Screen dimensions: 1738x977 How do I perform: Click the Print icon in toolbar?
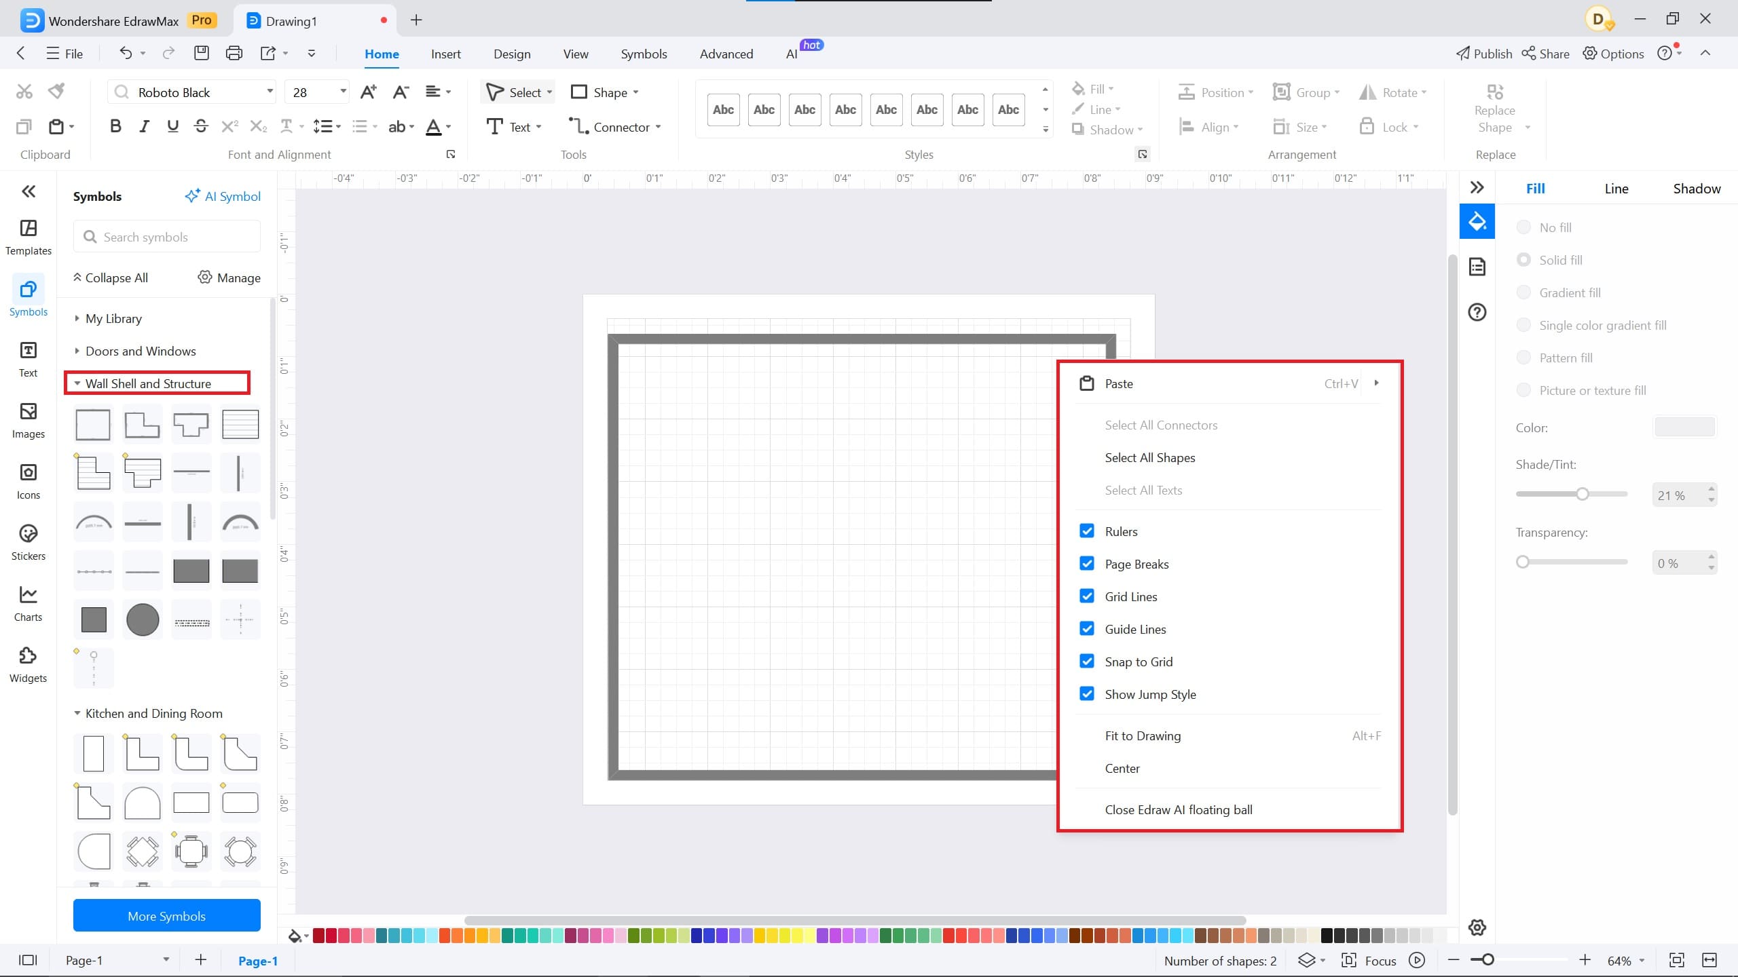pyautogui.click(x=234, y=54)
